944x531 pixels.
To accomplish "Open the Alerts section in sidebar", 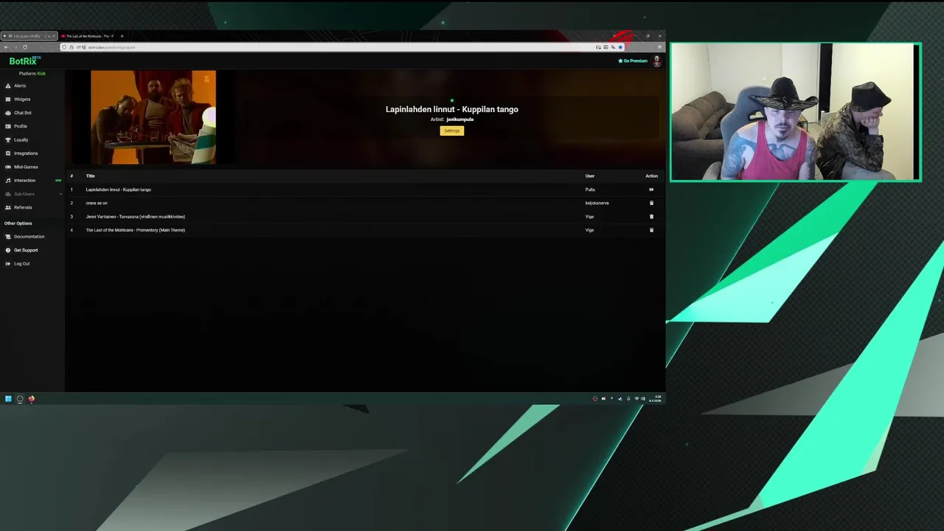I will pos(20,86).
